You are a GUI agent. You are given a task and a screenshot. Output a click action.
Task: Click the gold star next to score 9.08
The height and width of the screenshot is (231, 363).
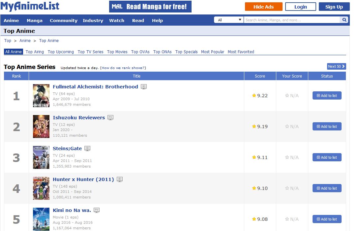tap(254, 219)
